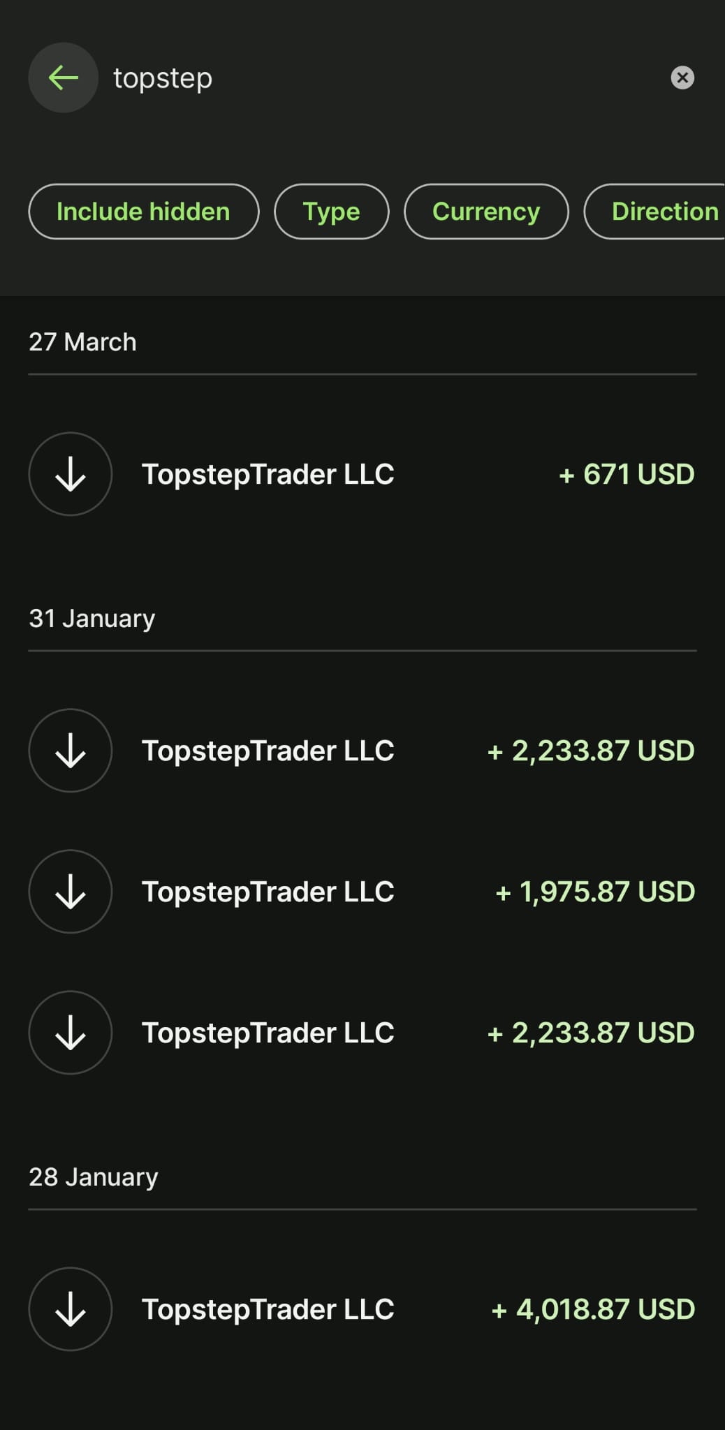Tap incoming arrow icon for 671 USD transaction
Image resolution: width=725 pixels, height=1430 pixels.
(x=71, y=474)
